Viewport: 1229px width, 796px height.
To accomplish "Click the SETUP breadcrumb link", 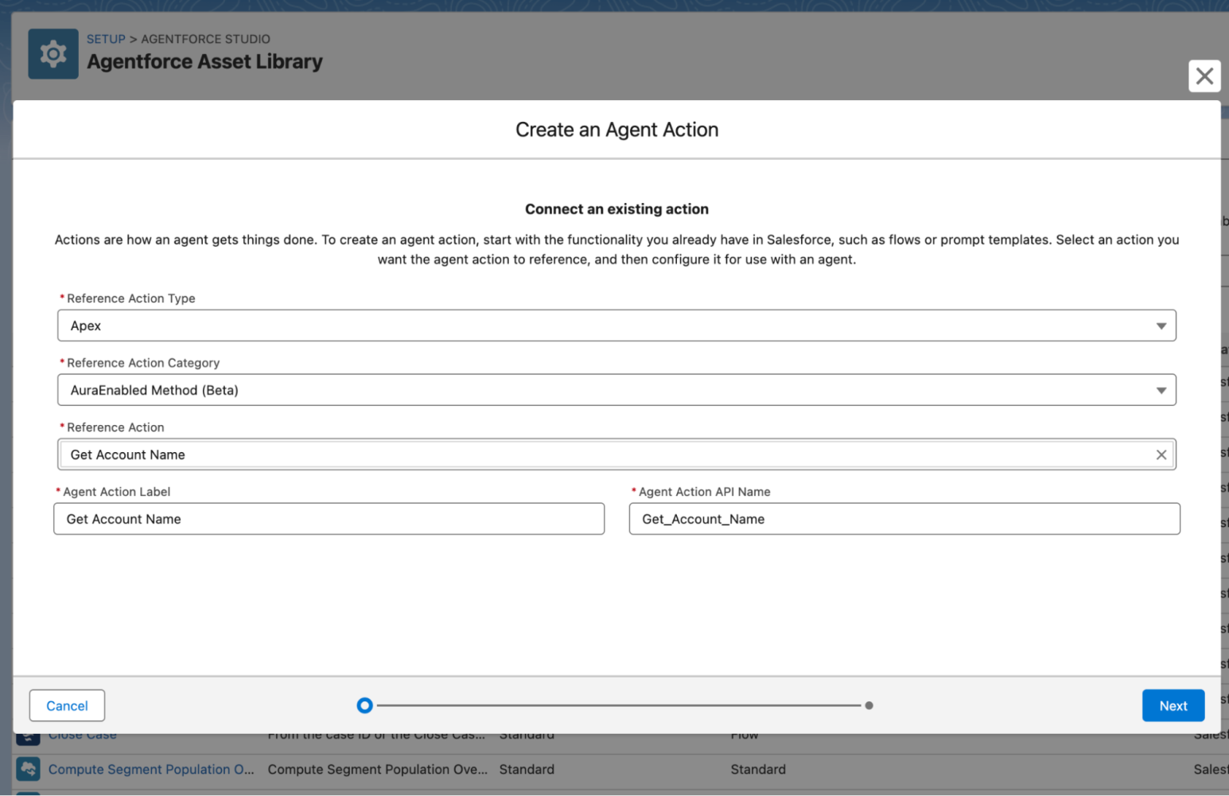I will tap(106, 39).
